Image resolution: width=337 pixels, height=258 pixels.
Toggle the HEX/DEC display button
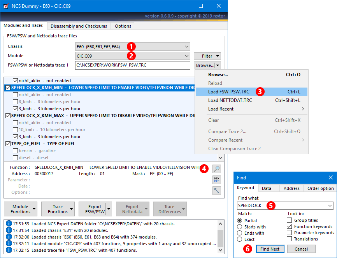(x=217, y=180)
